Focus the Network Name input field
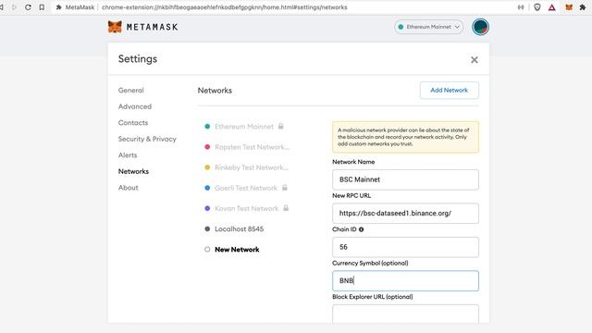The height and width of the screenshot is (333, 592). (405, 179)
